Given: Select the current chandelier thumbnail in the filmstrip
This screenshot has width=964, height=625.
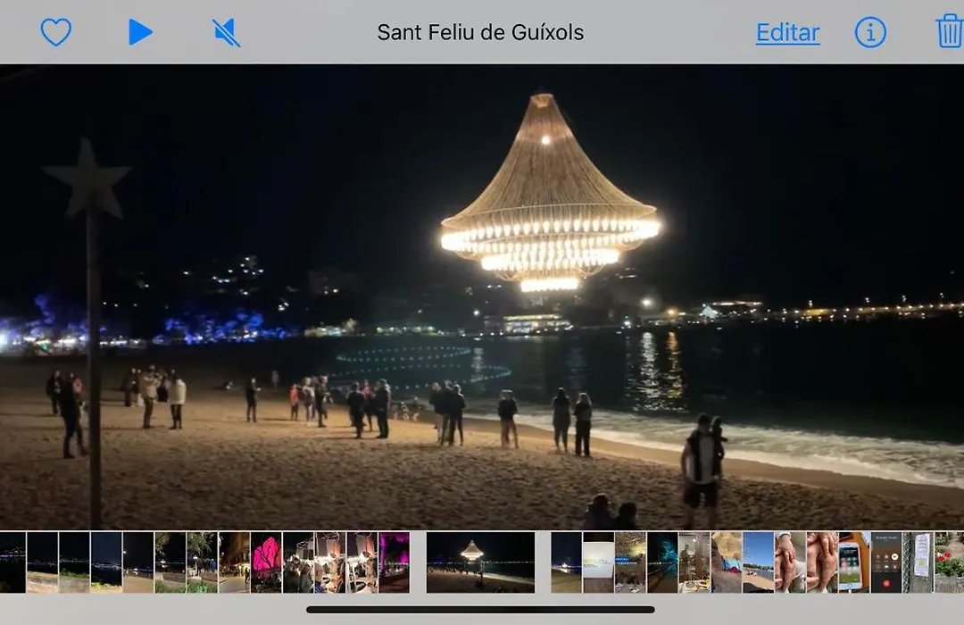Looking at the screenshot, I should tap(480, 562).
